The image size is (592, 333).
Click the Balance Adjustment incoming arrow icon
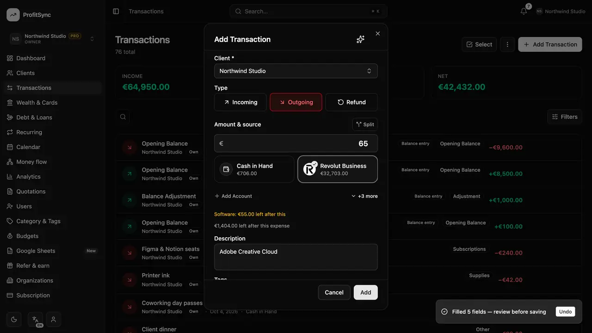[x=129, y=200]
